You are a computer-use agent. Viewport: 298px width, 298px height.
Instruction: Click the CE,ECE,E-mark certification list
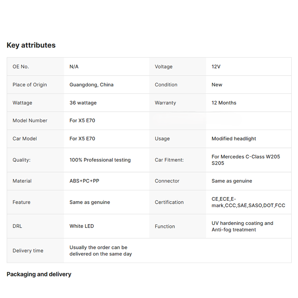(248, 202)
